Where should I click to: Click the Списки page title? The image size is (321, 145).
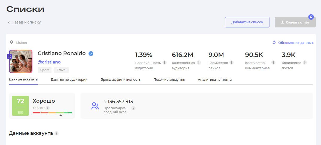pos(25,9)
